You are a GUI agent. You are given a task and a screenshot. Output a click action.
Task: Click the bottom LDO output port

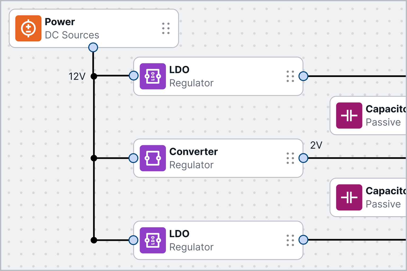click(303, 240)
